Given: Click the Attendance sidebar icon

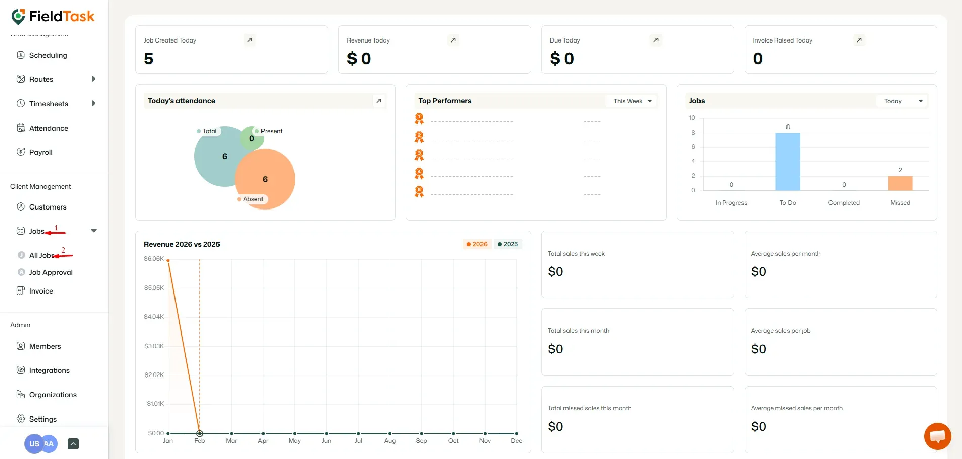Looking at the screenshot, I should click(x=21, y=128).
